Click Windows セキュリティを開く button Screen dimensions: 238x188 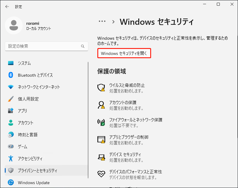[124, 53]
